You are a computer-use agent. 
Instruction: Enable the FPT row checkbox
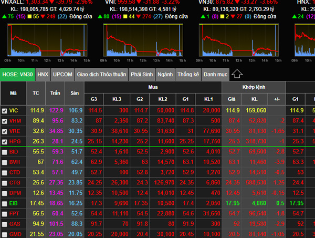coord(5,214)
